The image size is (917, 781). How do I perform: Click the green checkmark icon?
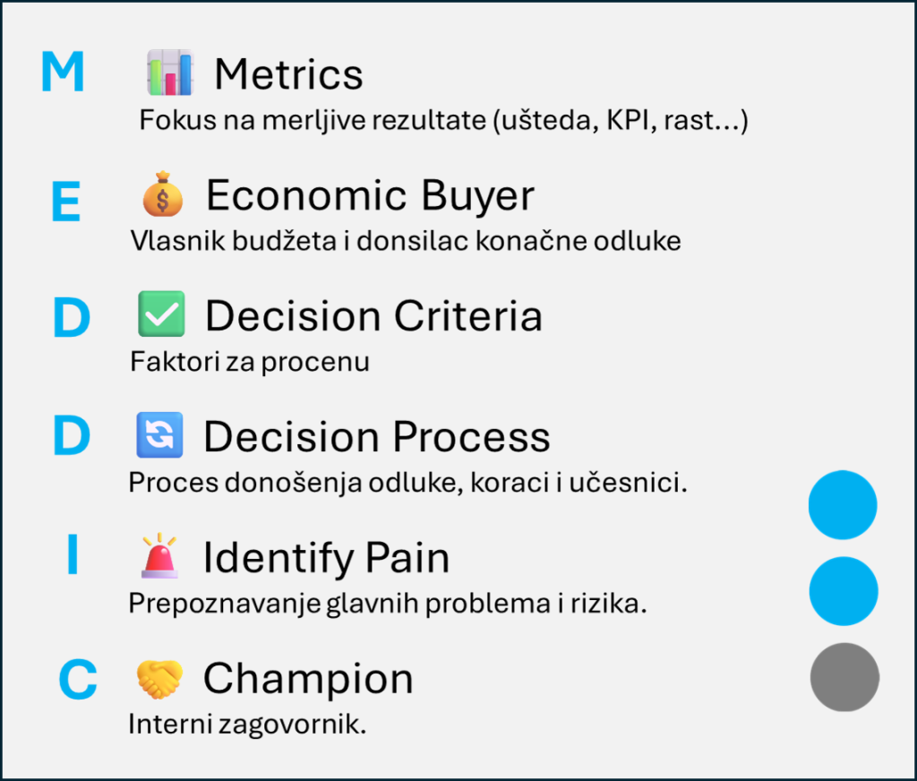pos(161,314)
